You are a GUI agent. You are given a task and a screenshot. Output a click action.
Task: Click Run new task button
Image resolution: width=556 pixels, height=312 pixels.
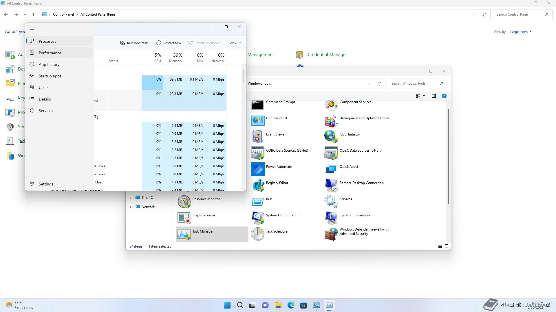pyautogui.click(x=134, y=43)
